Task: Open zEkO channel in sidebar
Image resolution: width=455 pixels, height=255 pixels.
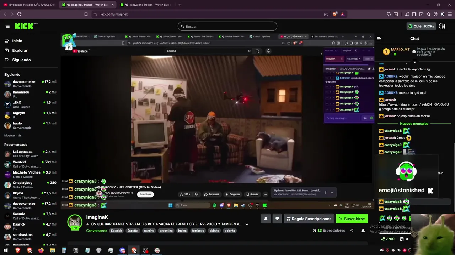Action: click(30, 104)
